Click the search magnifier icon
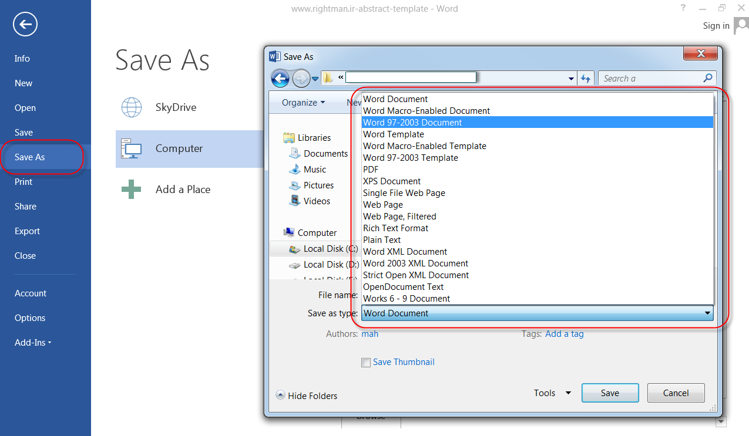The width and height of the screenshot is (749, 436). tap(708, 78)
